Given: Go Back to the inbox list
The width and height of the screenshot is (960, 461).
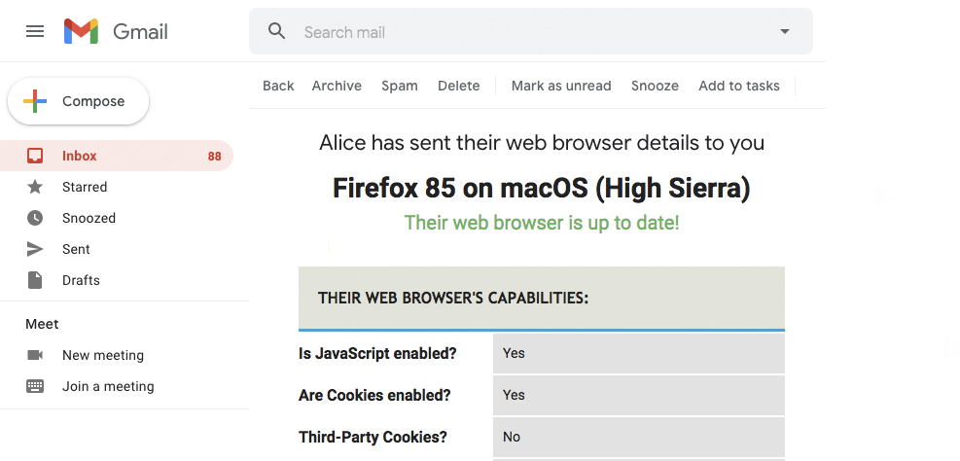Looking at the screenshot, I should (x=278, y=86).
